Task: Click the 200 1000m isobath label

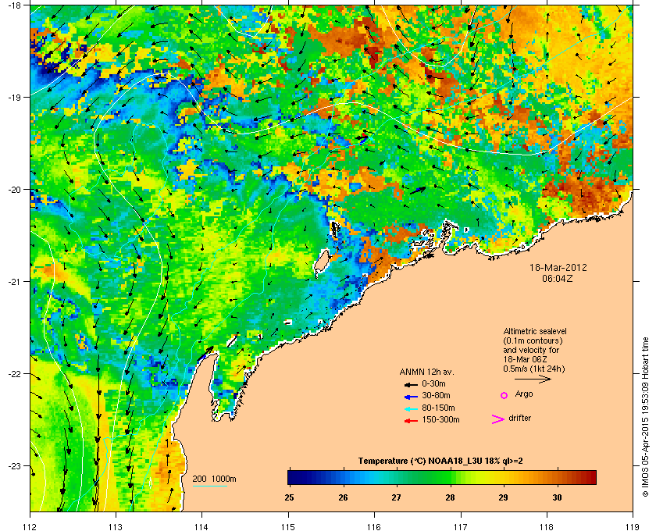Action: pos(214,479)
